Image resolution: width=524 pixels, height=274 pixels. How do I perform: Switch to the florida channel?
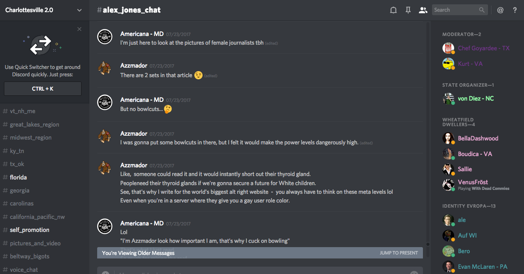click(18, 177)
